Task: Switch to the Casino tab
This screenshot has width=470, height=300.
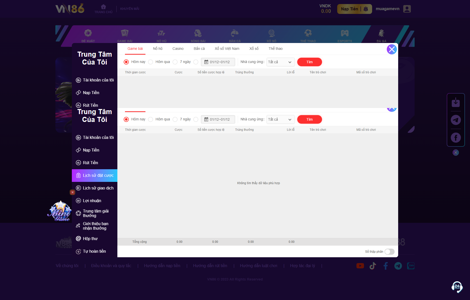Action: (178, 49)
